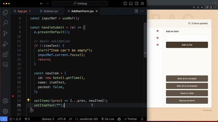Switch to the Sidebar.jsx tab

(x=49, y=11)
